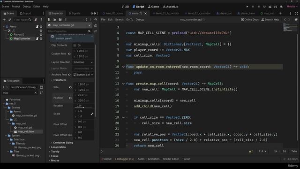Open Inspector property display options

pyautogui.click(x=96, y=31)
